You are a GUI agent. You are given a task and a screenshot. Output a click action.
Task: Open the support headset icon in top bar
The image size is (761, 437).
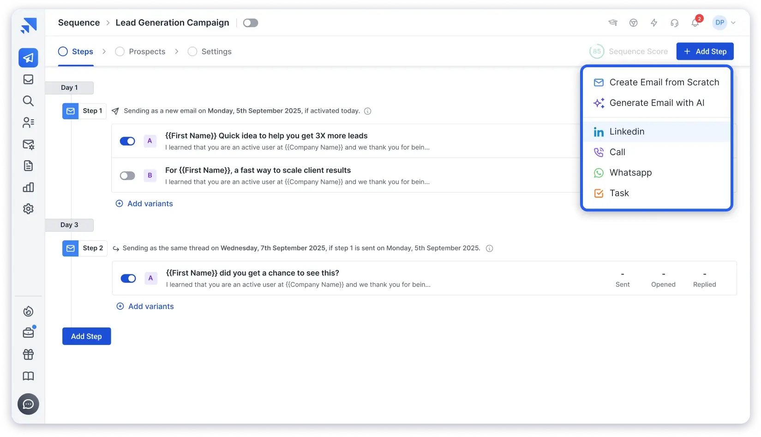[674, 22]
